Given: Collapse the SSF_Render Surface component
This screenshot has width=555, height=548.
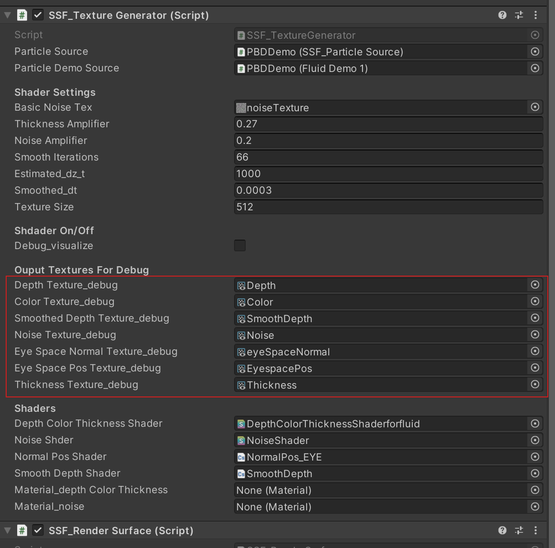Looking at the screenshot, I should pos(7,530).
